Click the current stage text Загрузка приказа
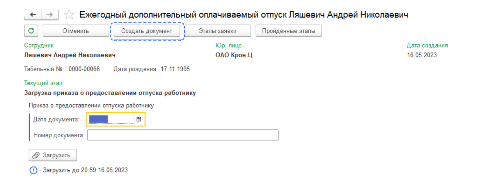 click(x=110, y=93)
